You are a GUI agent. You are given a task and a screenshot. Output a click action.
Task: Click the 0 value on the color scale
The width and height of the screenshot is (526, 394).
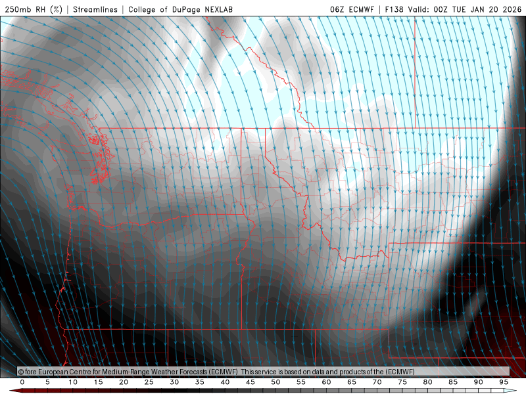[x=22, y=382]
